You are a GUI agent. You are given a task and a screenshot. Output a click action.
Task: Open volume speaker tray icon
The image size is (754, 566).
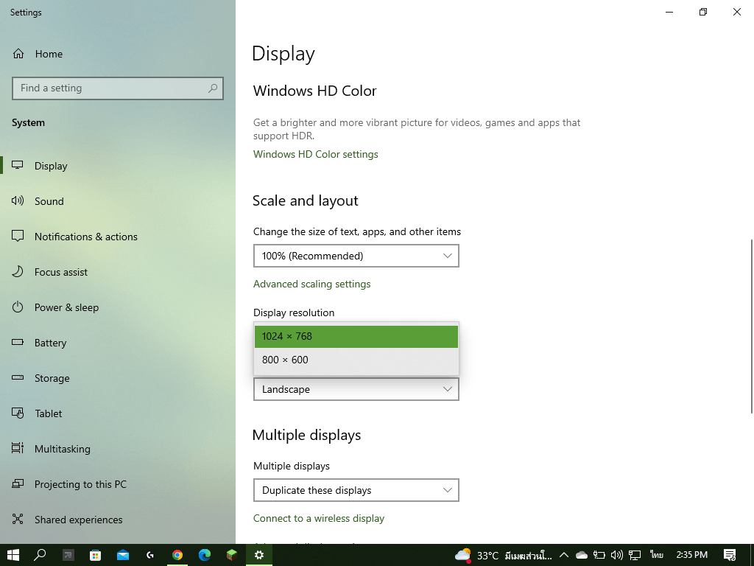(x=616, y=556)
